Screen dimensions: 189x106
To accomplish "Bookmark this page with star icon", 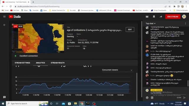I will coord(170,6).
